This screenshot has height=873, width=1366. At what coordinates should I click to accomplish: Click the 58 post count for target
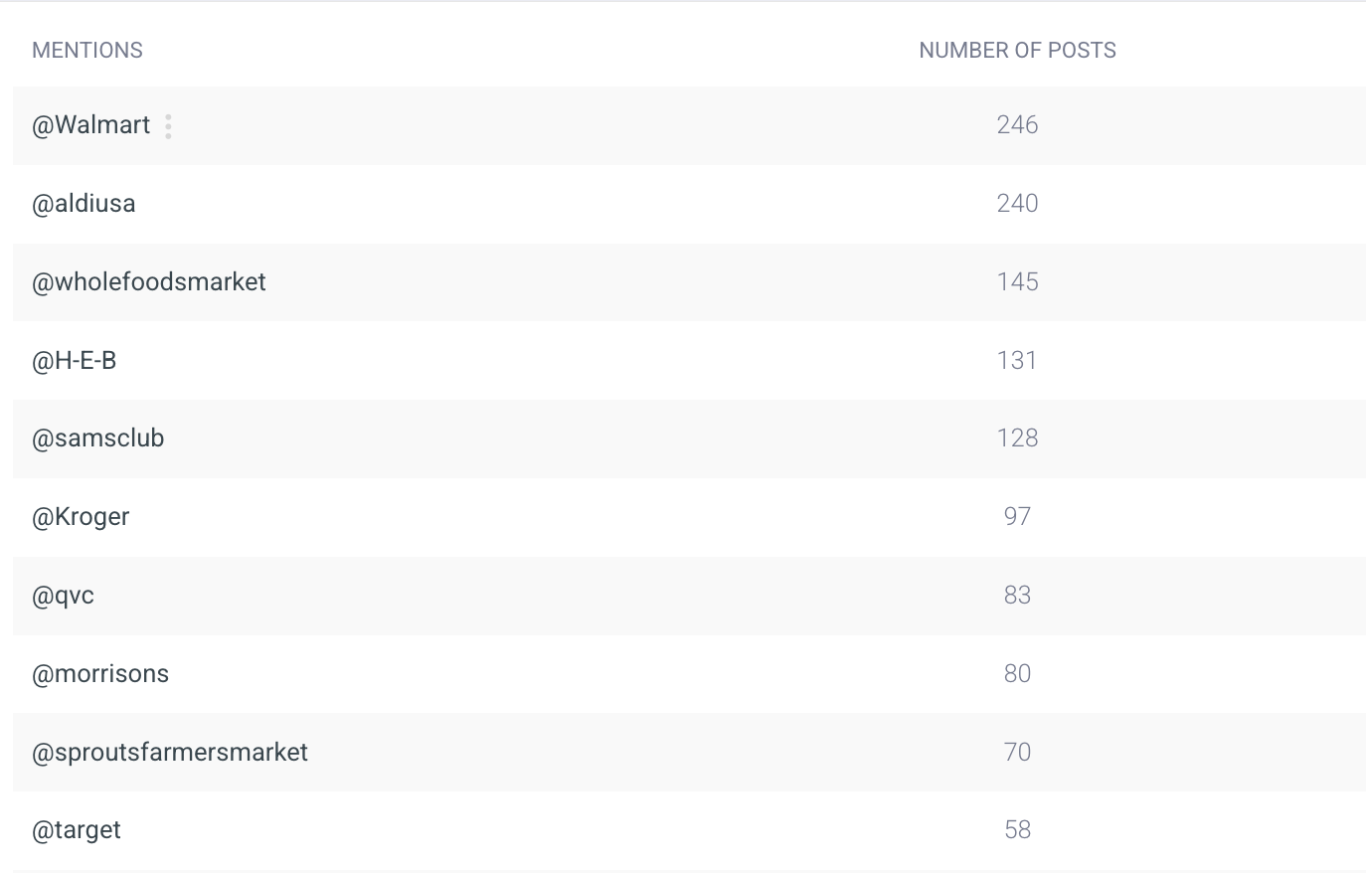tap(1017, 830)
